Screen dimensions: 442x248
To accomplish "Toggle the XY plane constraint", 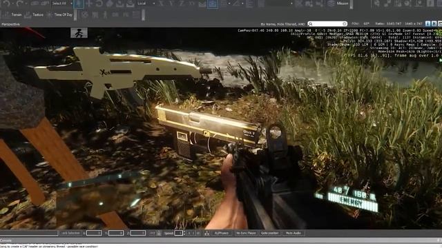I will pyautogui.click(x=192, y=3).
